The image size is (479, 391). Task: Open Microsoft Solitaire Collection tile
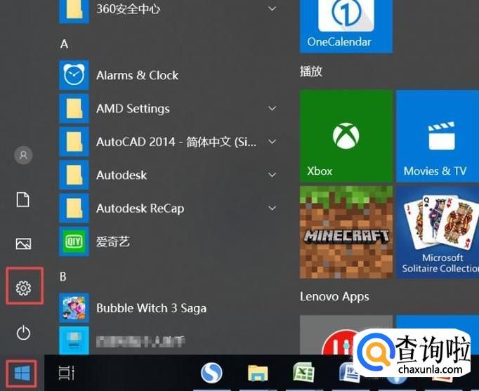438,232
